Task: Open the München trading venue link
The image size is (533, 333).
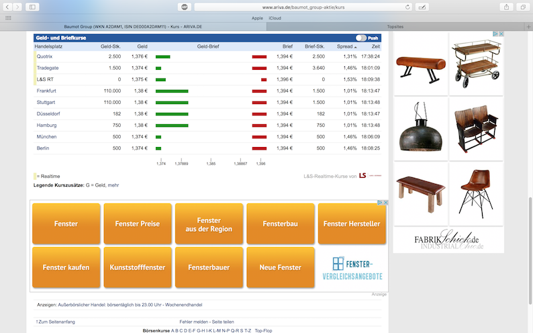Action: coord(46,136)
